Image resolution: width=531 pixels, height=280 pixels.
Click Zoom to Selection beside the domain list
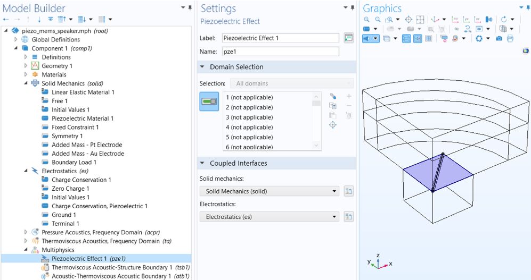tap(333, 125)
